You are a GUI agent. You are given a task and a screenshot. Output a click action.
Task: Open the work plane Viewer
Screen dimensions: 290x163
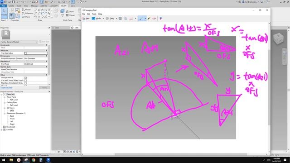pyautogui.click(x=70, y=15)
